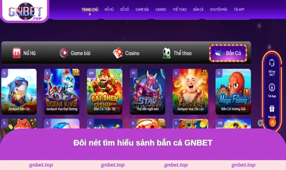Open KHUYẾN MÃI in top navigation
The width and height of the screenshot is (286, 170).
[218, 9]
